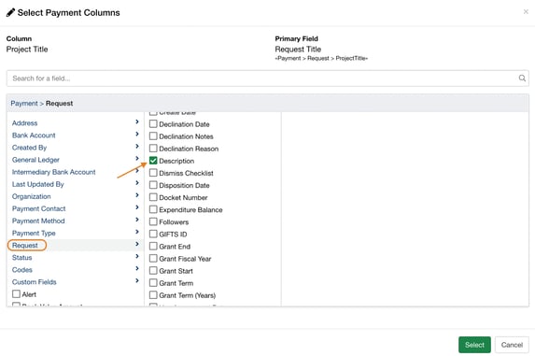
Task: Check the Grant Term (Years) checkbox
Action: 153,295
